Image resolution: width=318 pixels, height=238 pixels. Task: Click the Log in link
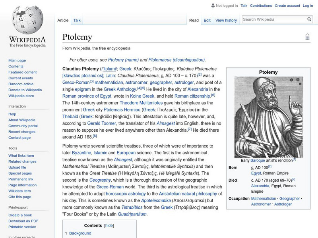point(308,6)
